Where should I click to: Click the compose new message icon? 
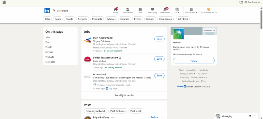click(x=250, y=116)
